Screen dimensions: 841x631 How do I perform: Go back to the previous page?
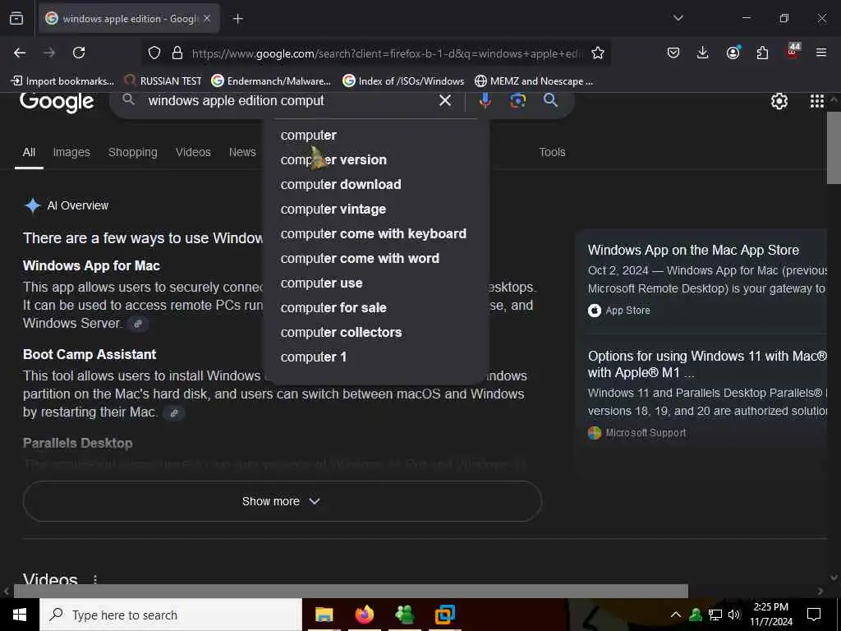point(20,53)
